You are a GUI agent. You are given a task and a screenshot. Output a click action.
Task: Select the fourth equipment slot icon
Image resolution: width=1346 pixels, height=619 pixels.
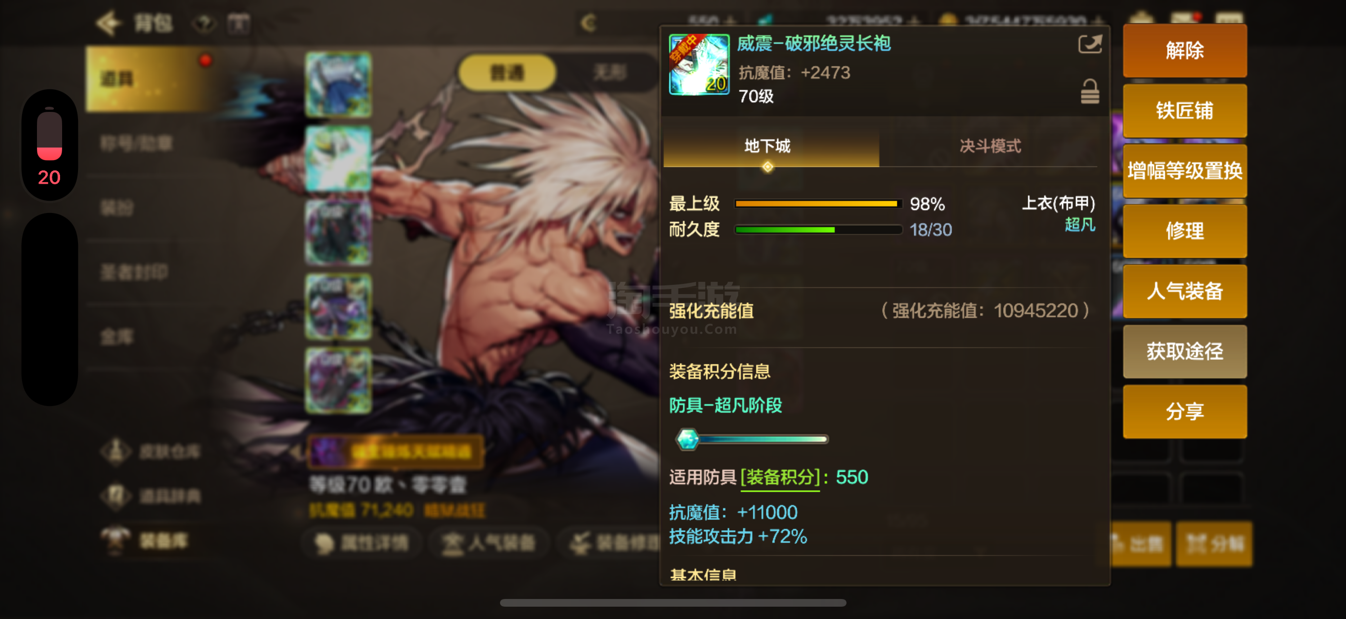point(338,306)
